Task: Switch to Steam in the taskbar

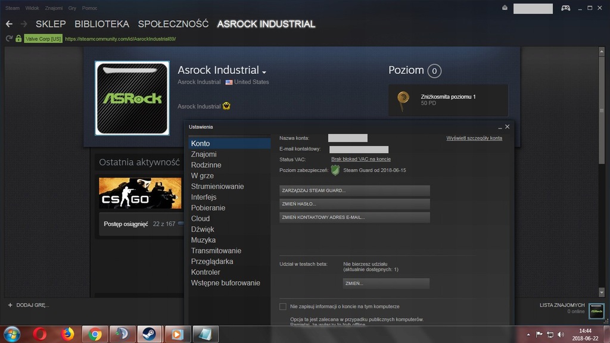Action: point(150,334)
